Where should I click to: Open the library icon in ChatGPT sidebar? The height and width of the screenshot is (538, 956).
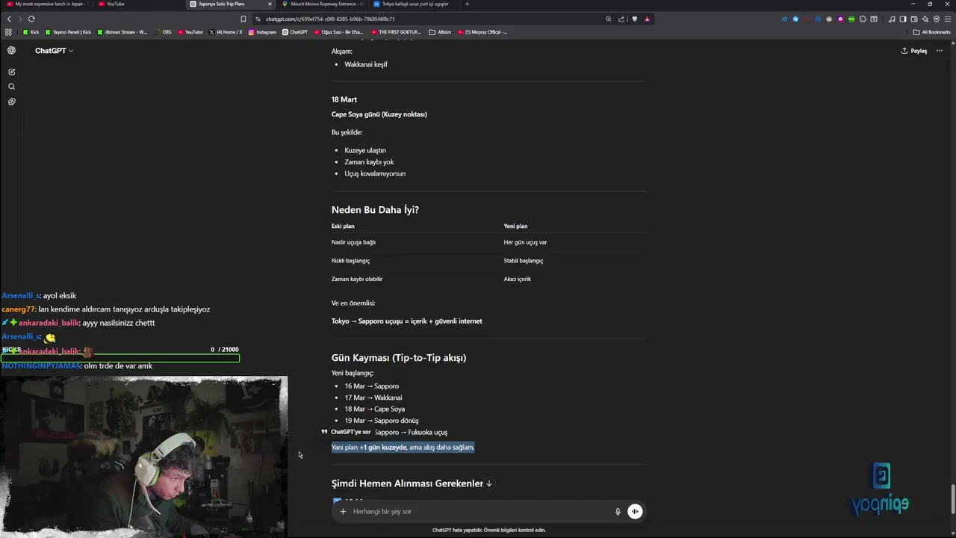click(x=11, y=102)
